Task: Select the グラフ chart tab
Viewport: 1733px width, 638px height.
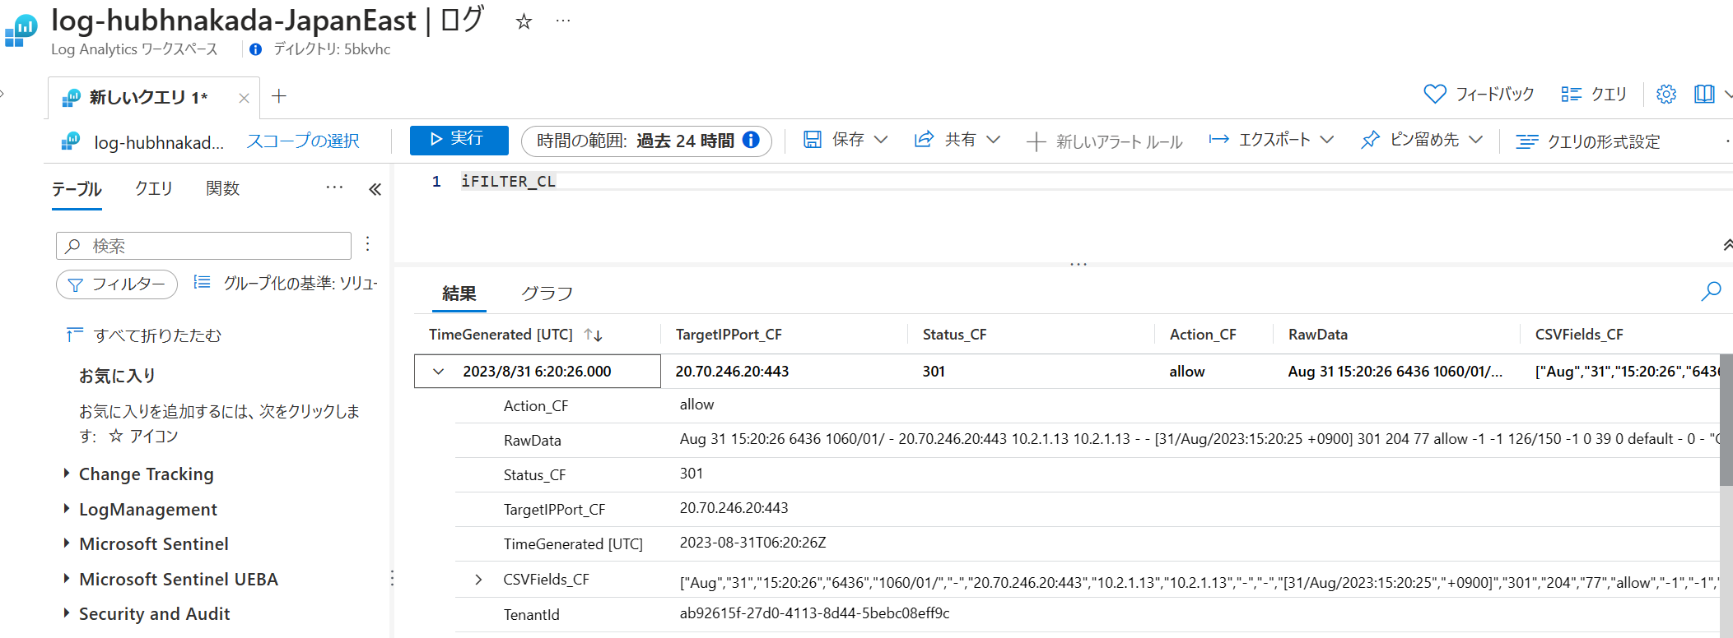Action: 547,294
